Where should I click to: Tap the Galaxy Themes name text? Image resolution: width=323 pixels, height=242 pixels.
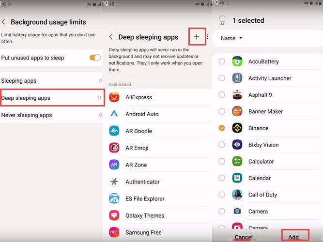[145, 216]
